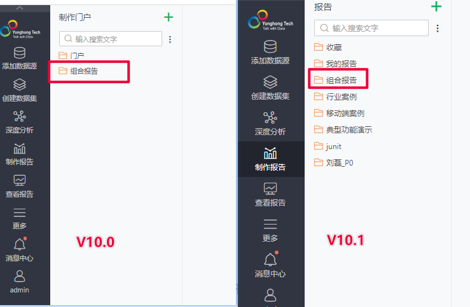This screenshot has width=470, height=307.
Task: Select the 典型功能演示 folder
Action: (343, 130)
